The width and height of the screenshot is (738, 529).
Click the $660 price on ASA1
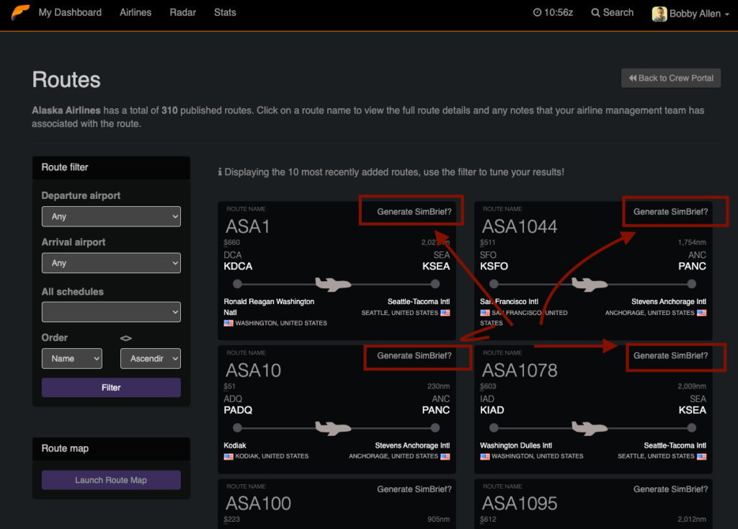(x=231, y=243)
